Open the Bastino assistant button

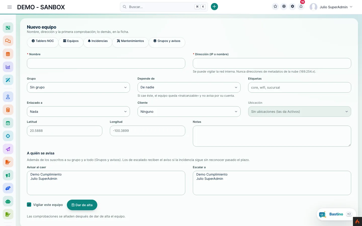coord(336,214)
